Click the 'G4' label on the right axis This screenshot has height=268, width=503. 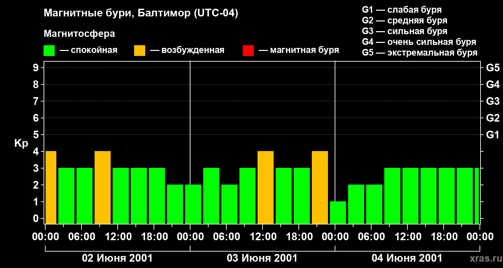493,84
